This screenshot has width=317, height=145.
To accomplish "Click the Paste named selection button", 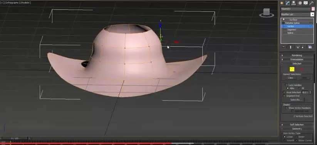I will pyautogui.click(x=304, y=78).
